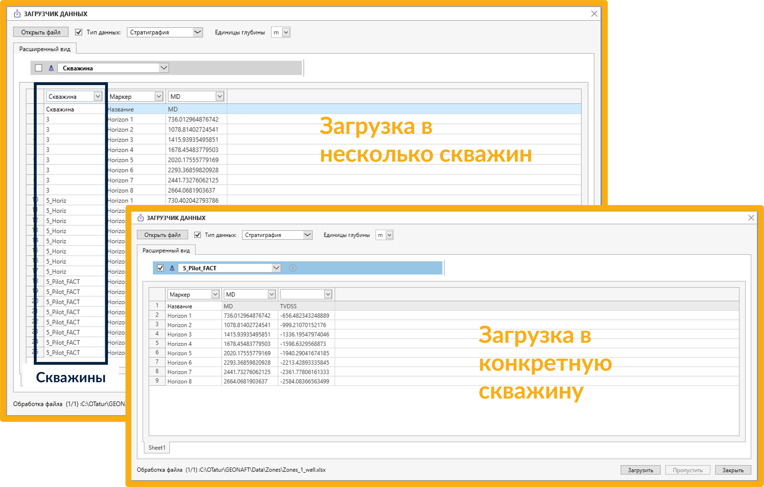Image resolution: width=764 pixels, height=487 pixels.
Task: Switch to the Sheet1 sheet tab
Action: pos(157,448)
